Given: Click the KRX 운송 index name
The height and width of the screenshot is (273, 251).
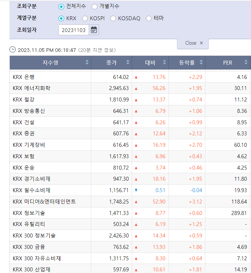Looking at the screenshot, I should coord(23,168).
